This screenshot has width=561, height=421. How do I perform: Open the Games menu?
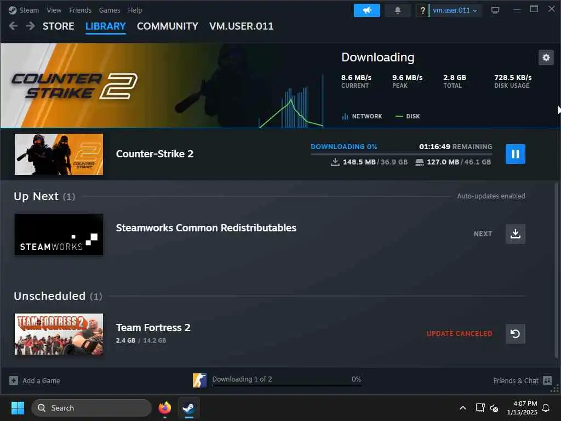point(110,10)
